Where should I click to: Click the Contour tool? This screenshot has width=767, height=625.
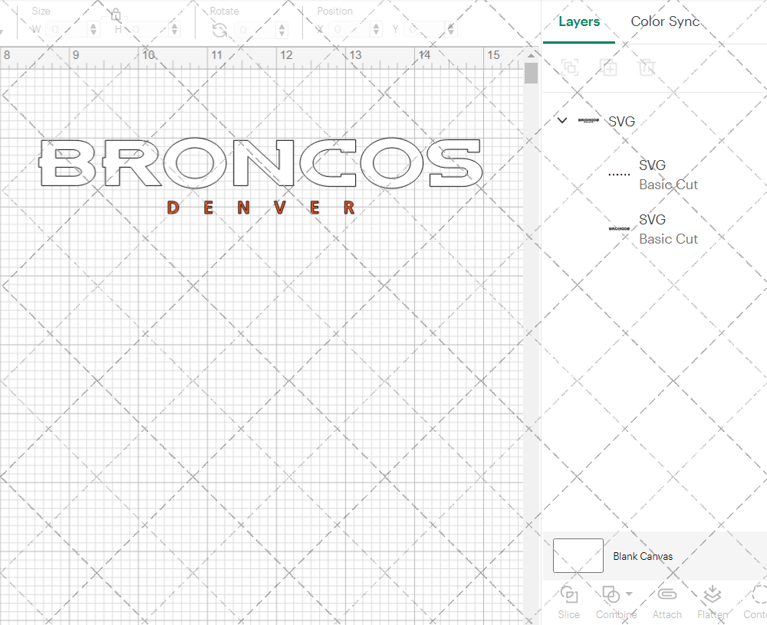pyautogui.click(x=756, y=602)
